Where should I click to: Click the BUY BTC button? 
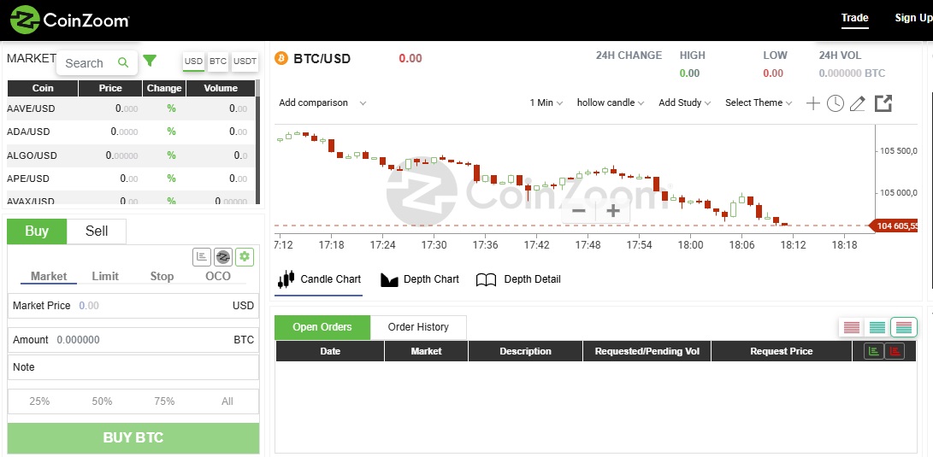point(133,438)
